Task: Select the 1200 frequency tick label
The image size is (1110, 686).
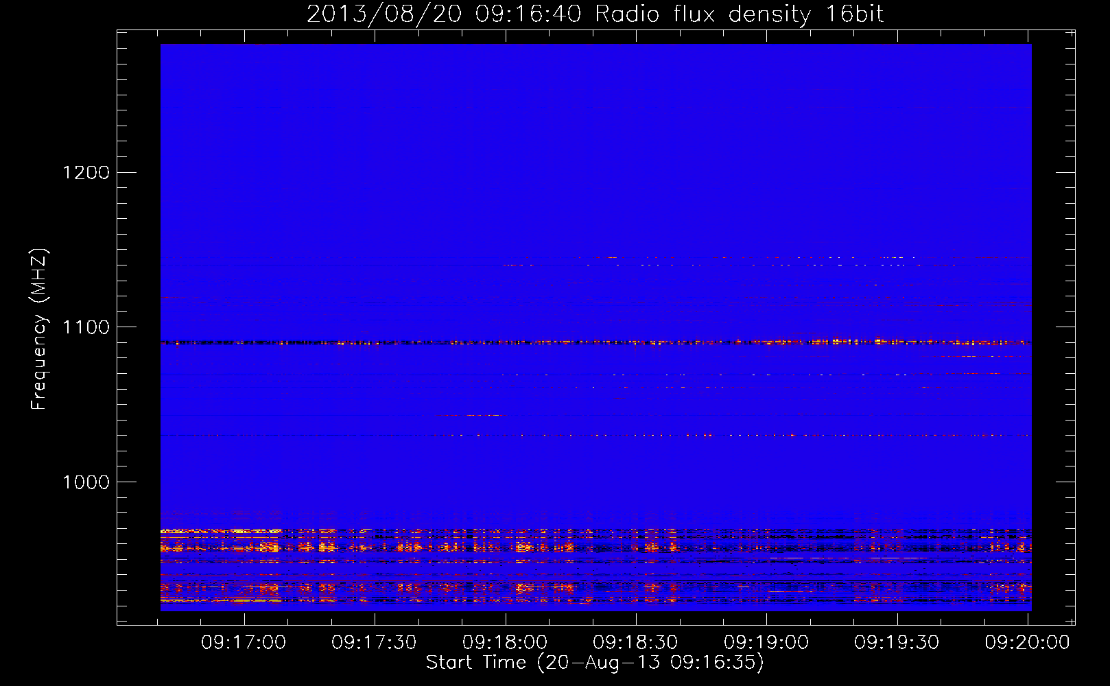Action: pos(86,172)
